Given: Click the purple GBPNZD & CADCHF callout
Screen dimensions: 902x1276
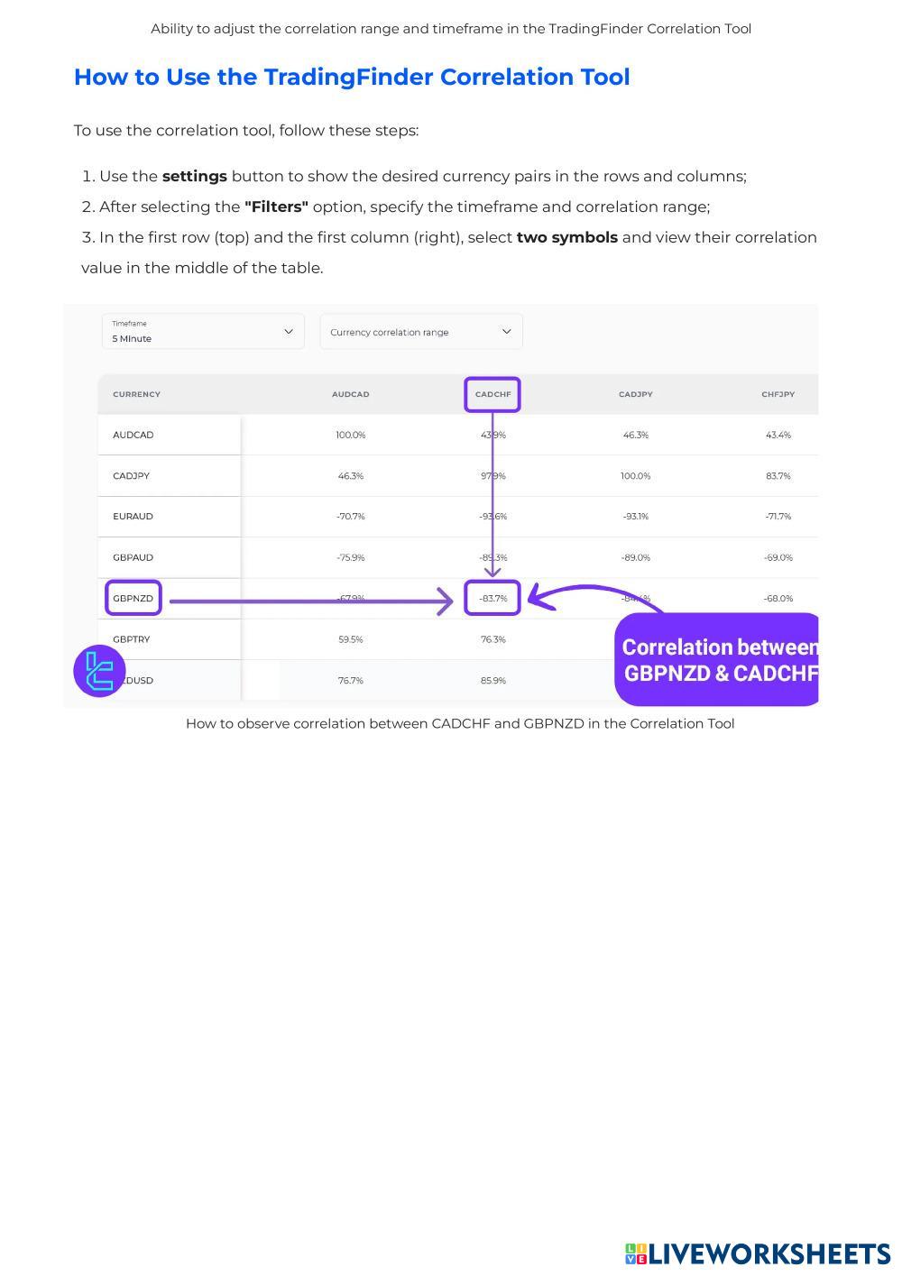Looking at the screenshot, I should [718, 660].
